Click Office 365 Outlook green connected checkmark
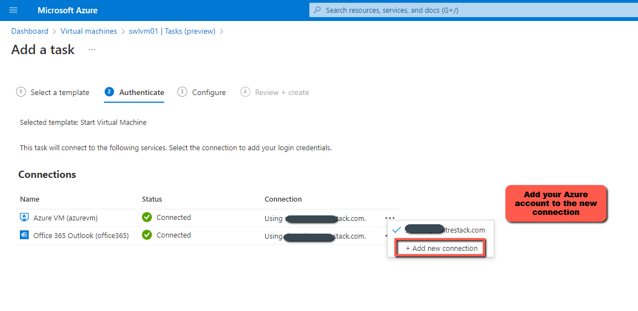The width and height of the screenshot is (638, 311). (147, 235)
